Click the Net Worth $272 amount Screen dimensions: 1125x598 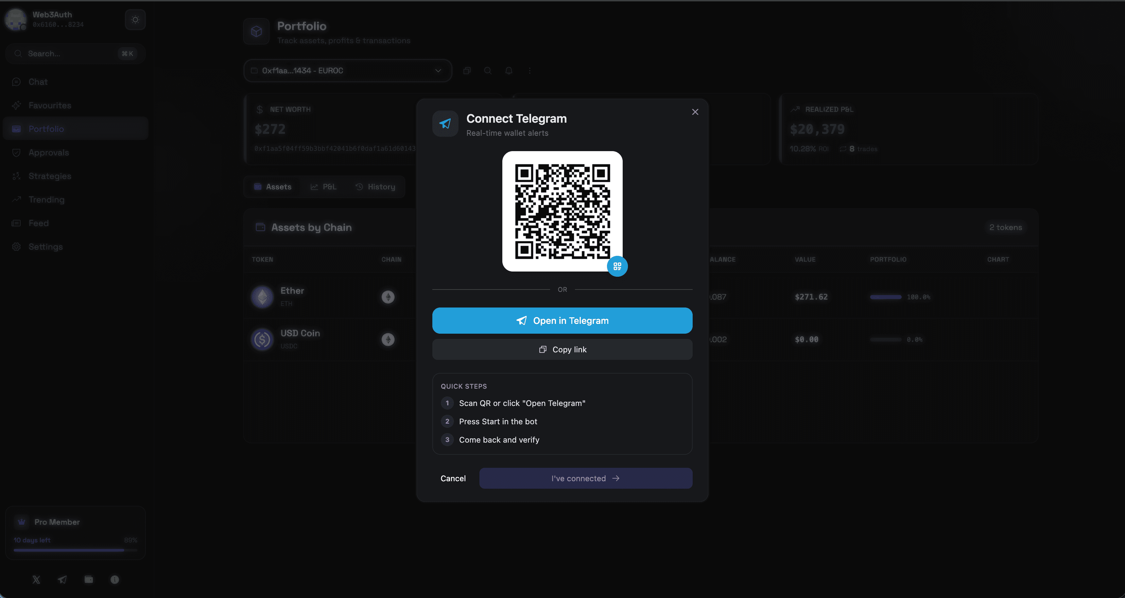click(x=270, y=129)
